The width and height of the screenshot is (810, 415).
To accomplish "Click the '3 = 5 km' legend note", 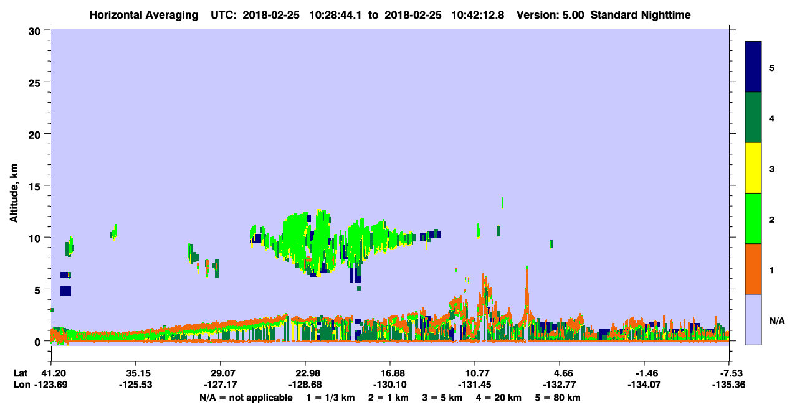I will pyautogui.click(x=442, y=398).
